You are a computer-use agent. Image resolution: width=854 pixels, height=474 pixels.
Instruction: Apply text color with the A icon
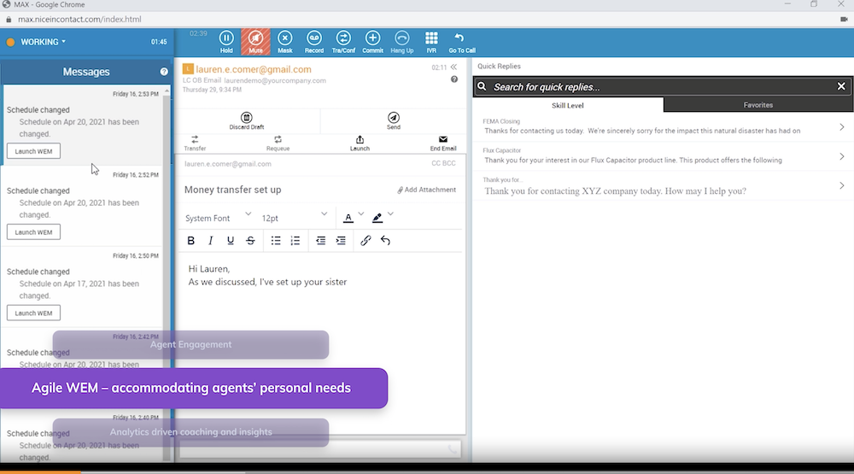[x=348, y=218]
